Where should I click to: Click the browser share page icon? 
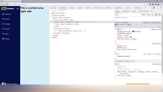pyautogui.click(x=144, y=4)
